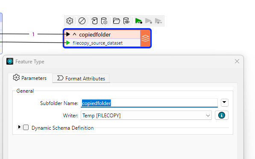255x159 pixels.
Task: Click green arrow beside filecopy_source_dataset
Action: [68, 43]
